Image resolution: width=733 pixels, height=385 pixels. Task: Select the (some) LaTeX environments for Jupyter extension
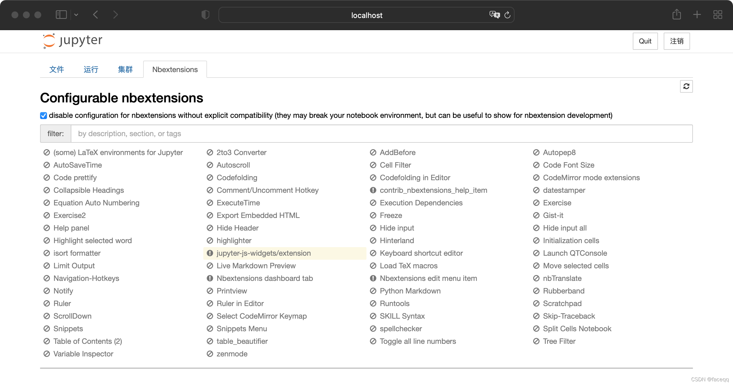pyautogui.click(x=118, y=152)
